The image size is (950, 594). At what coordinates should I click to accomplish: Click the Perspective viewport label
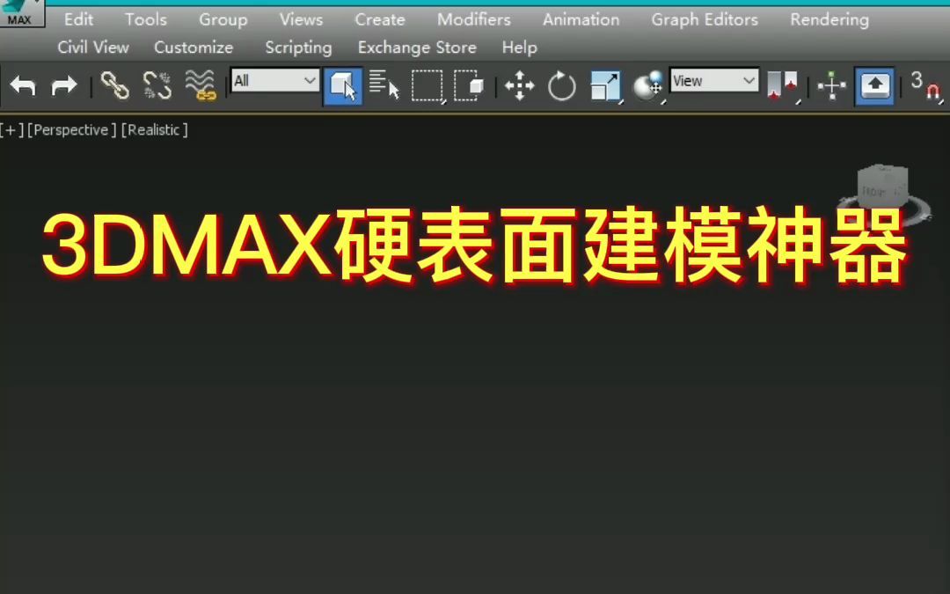[71, 129]
